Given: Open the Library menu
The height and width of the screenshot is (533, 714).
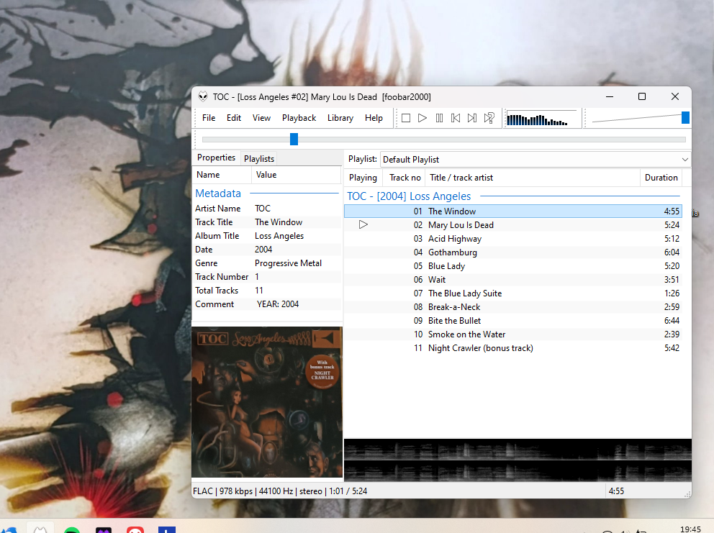Looking at the screenshot, I should coord(340,118).
